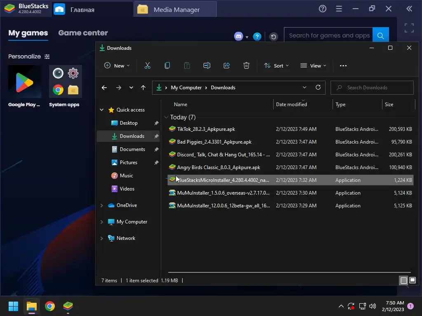Open the View dropdown menu
The height and width of the screenshot is (316, 422).
click(x=313, y=65)
